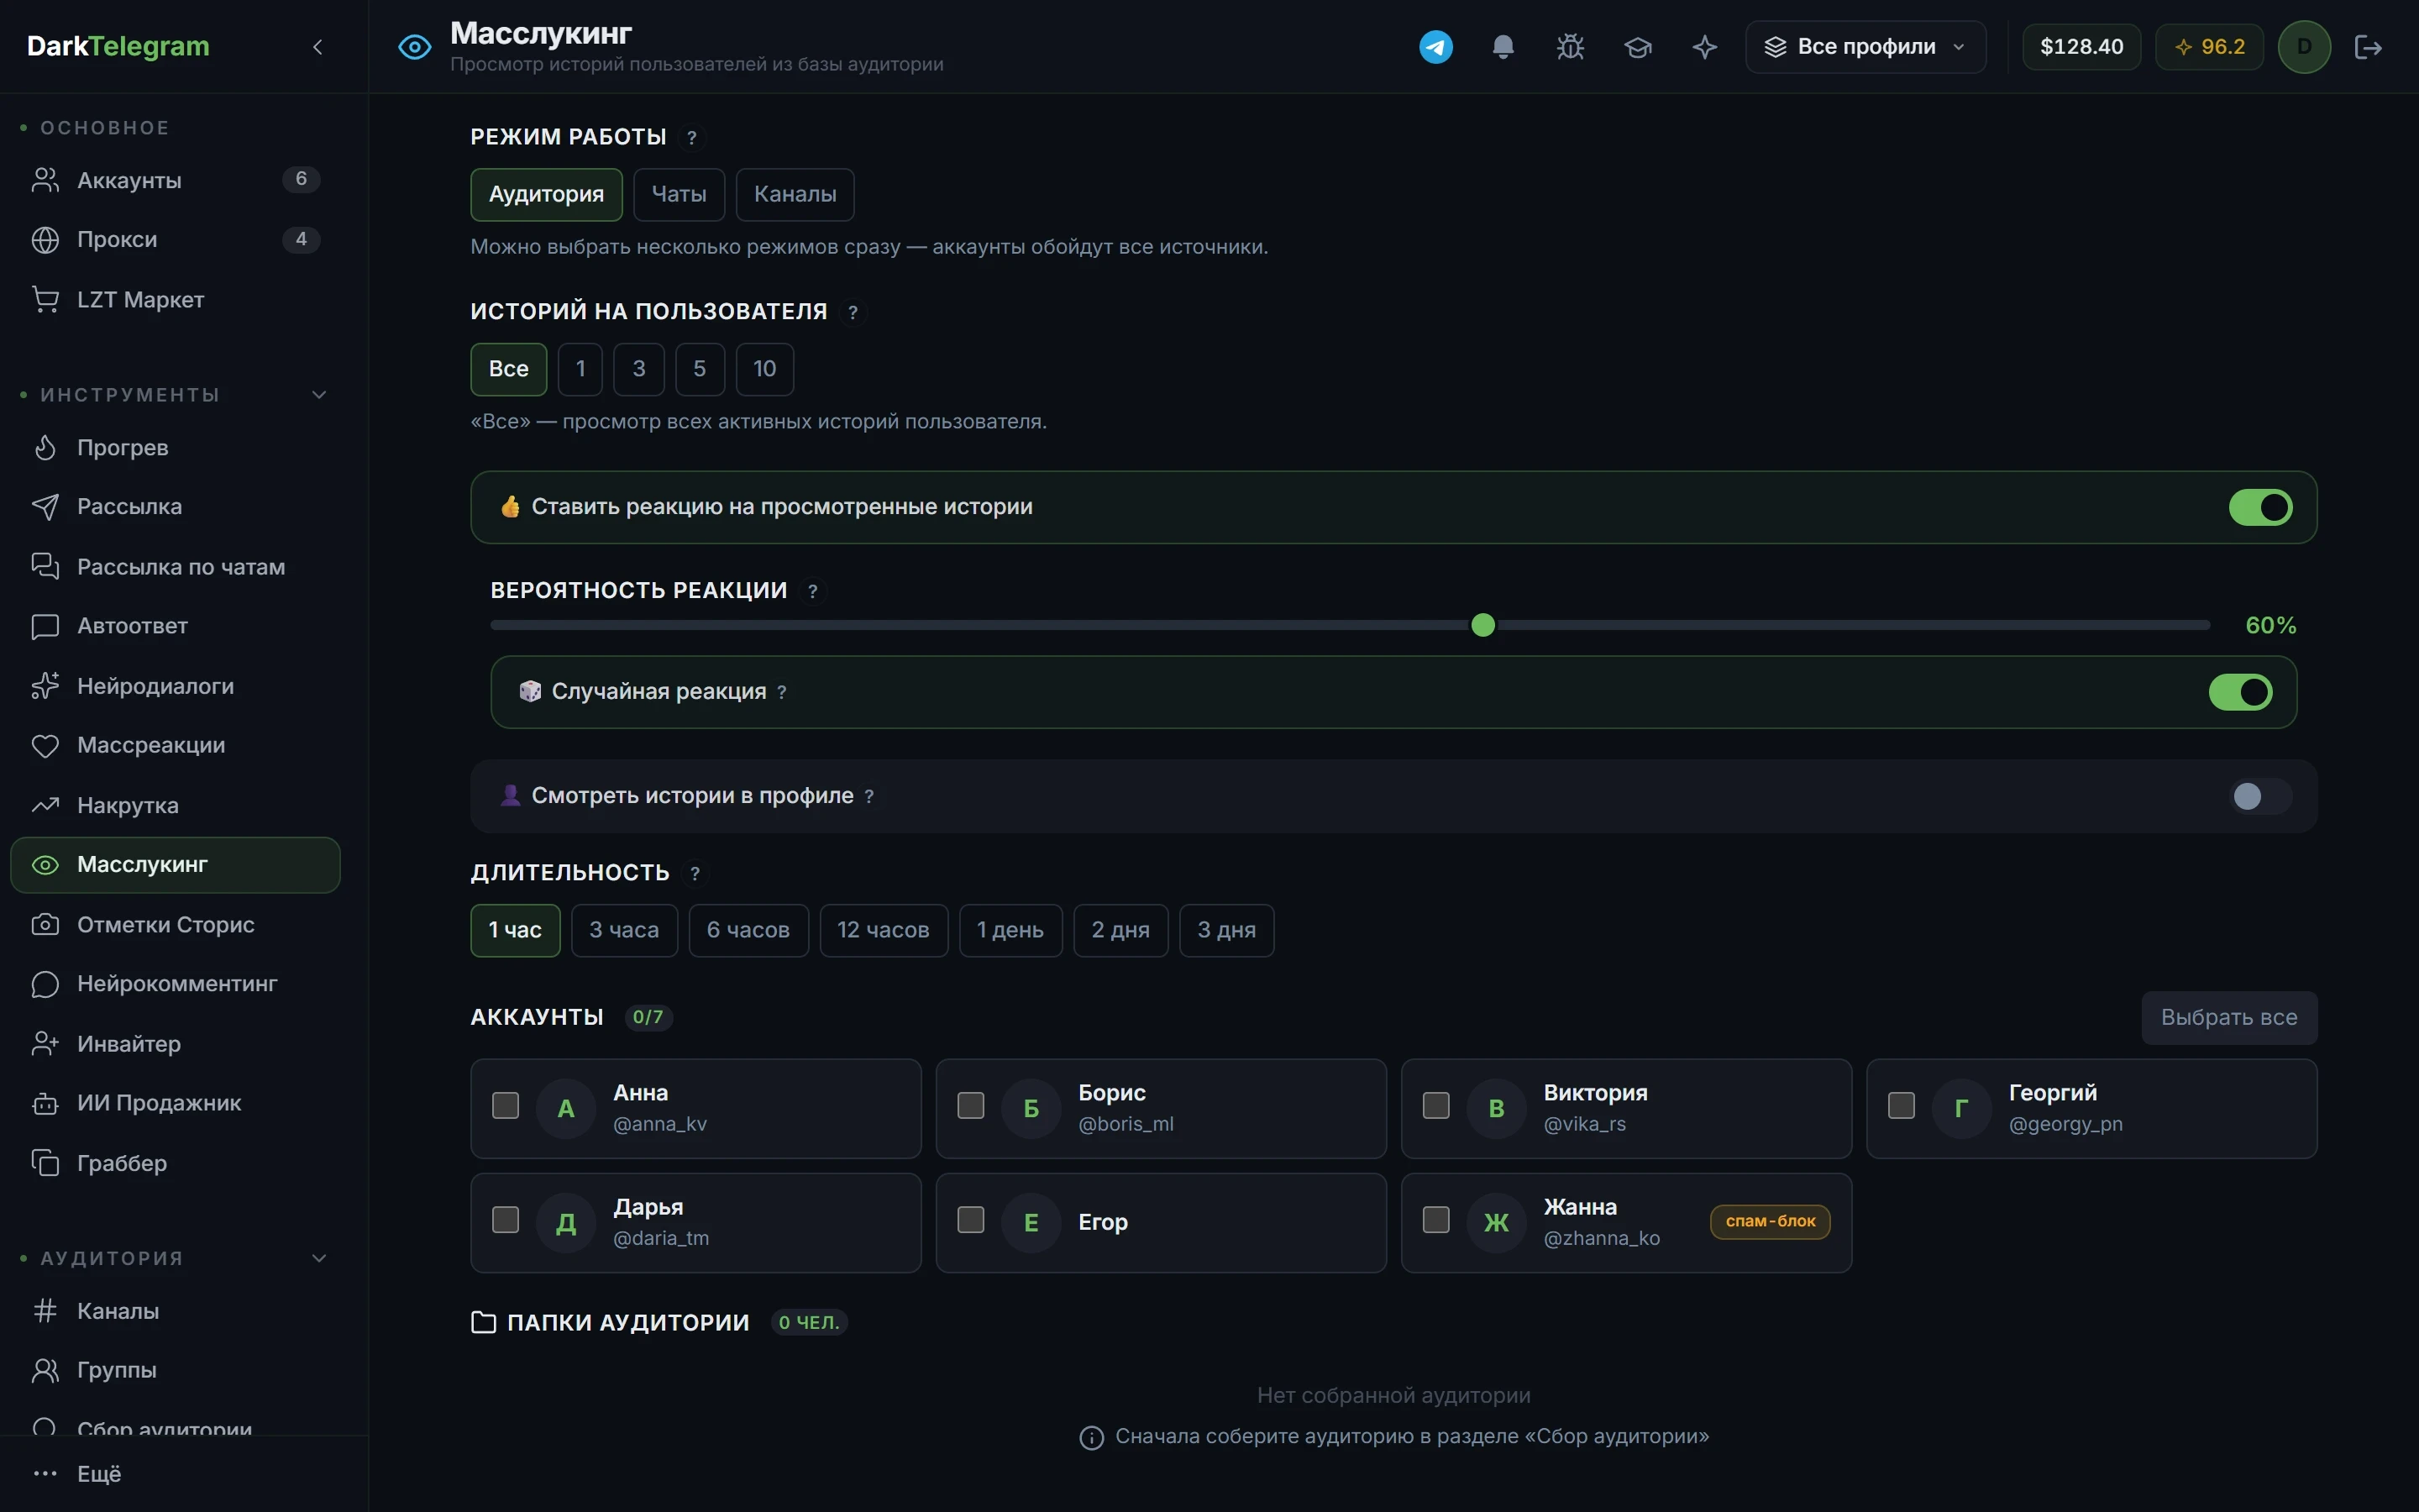Click the eye icon beside the Масслукинг title
The width and height of the screenshot is (2419, 1512).
pyautogui.click(x=414, y=47)
